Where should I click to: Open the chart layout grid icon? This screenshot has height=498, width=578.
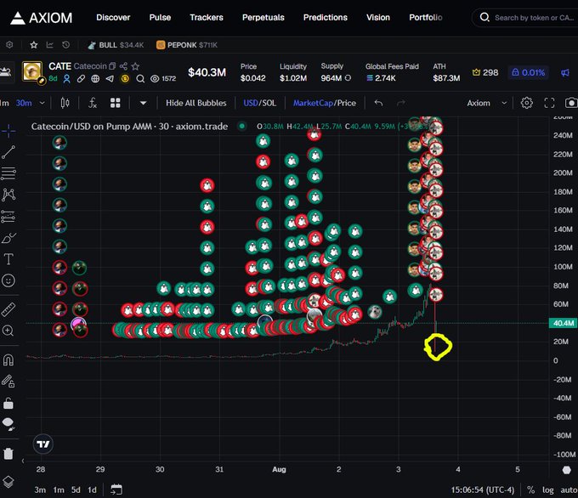[x=116, y=103]
